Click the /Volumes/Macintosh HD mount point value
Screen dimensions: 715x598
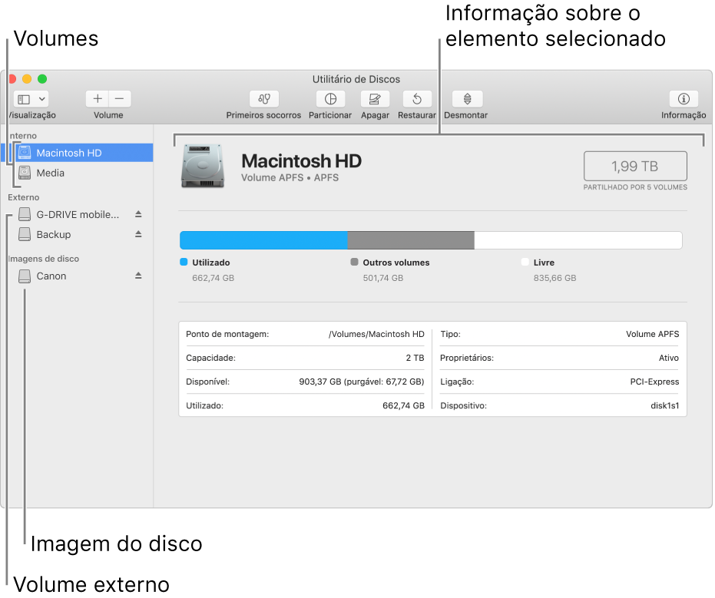point(376,334)
